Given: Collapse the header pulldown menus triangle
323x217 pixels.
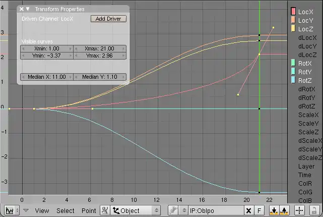Looking at the screenshot, I should pyautogui.click(x=26, y=210).
